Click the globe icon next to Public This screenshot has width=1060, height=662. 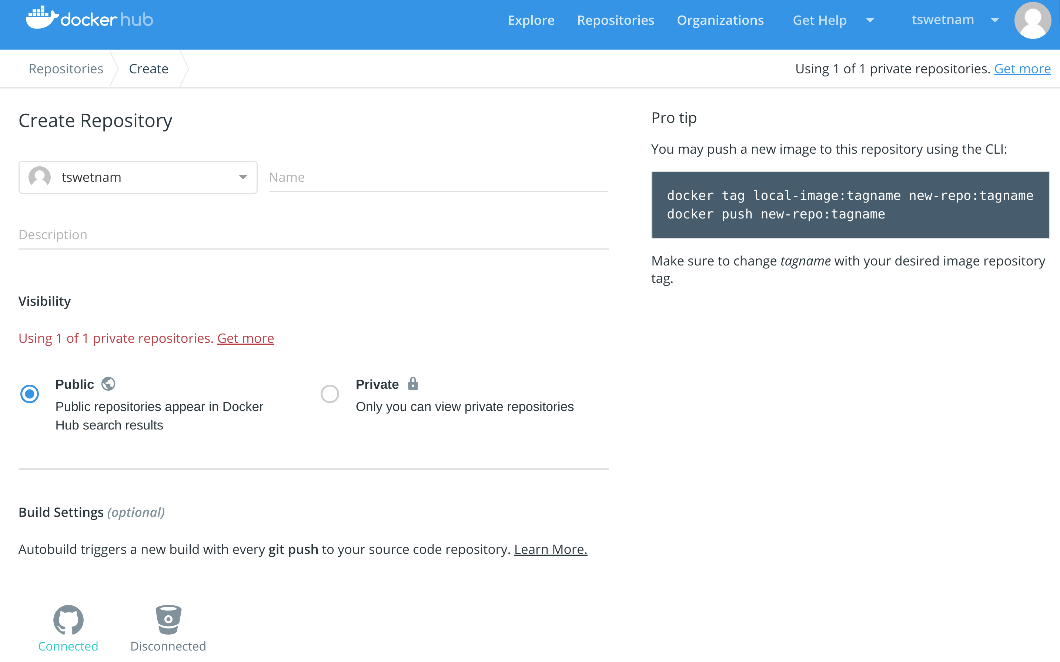(x=108, y=384)
